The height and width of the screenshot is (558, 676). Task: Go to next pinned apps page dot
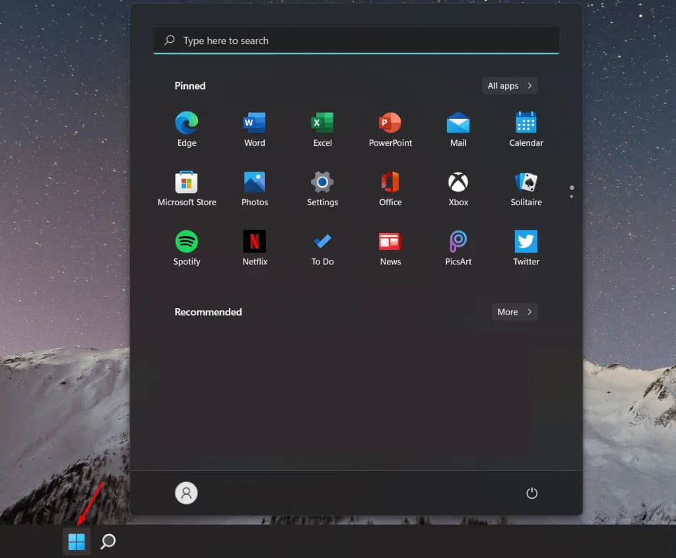tap(572, 197)
